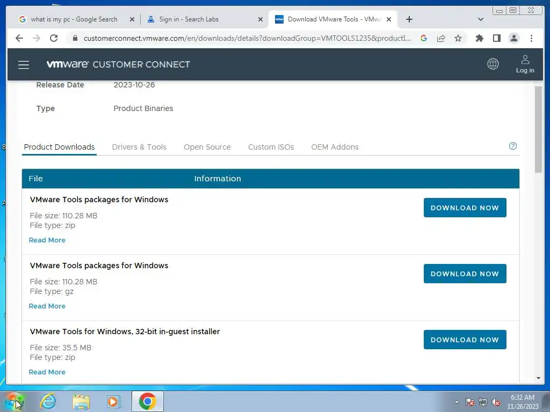
Task: Click the muted volume tray icon
Action: [x=496, y=402]
